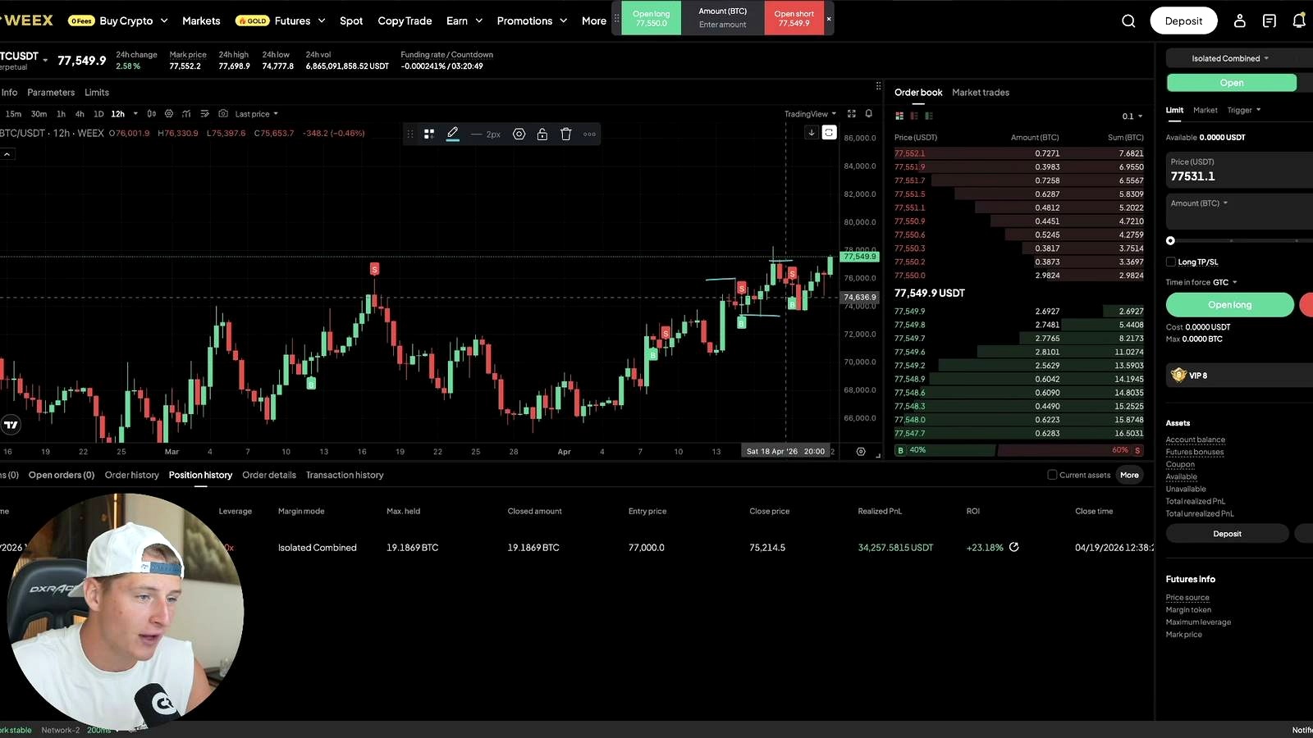
Task: Click the TradingView logo on chart
Action: (x=11, y=424)
